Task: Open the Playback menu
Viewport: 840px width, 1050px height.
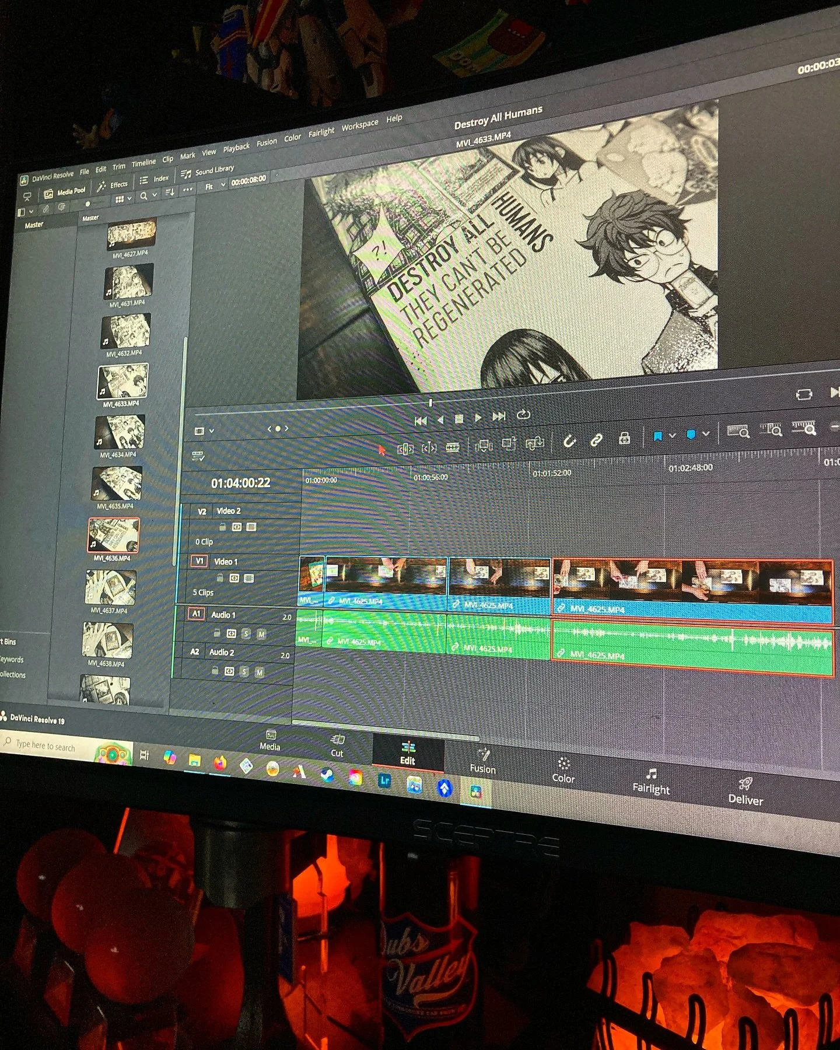Action: click(x=236, y=148)
